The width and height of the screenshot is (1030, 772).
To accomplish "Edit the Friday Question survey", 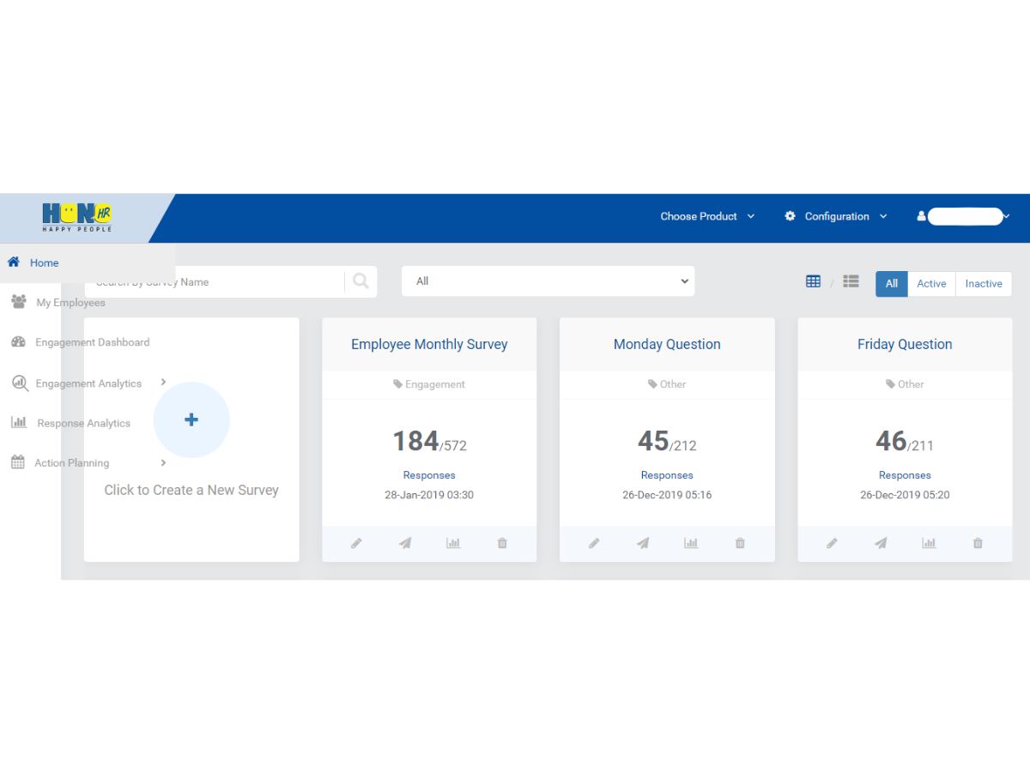I will click(x=832, y=543).
